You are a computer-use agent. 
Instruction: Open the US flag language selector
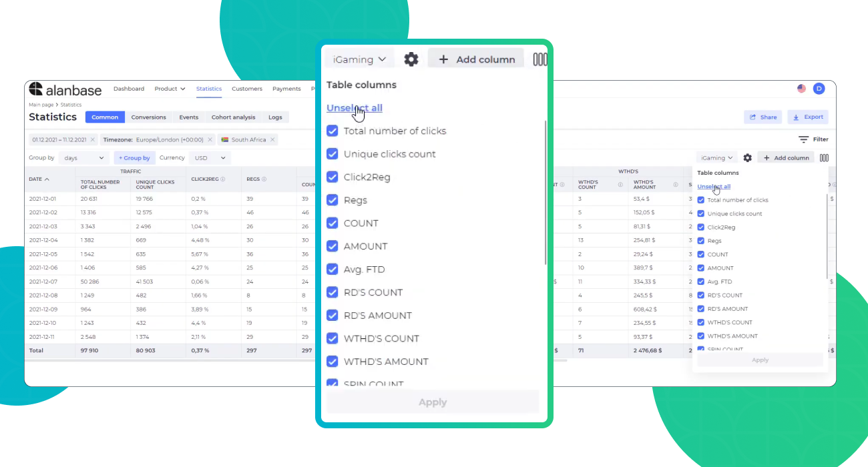801,89
